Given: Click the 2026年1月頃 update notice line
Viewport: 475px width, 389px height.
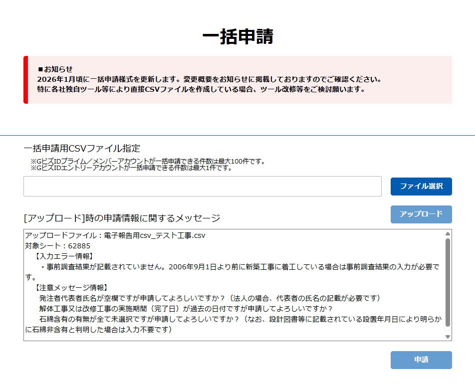Looking at the screenshot, I should coord(209,79).
